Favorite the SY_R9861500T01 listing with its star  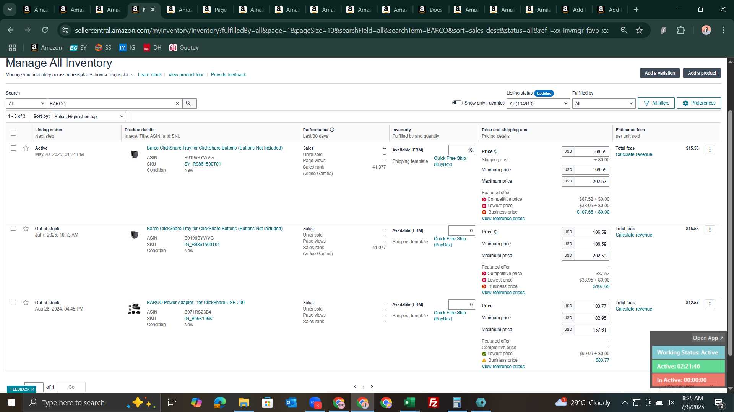[x=26, y=148]
